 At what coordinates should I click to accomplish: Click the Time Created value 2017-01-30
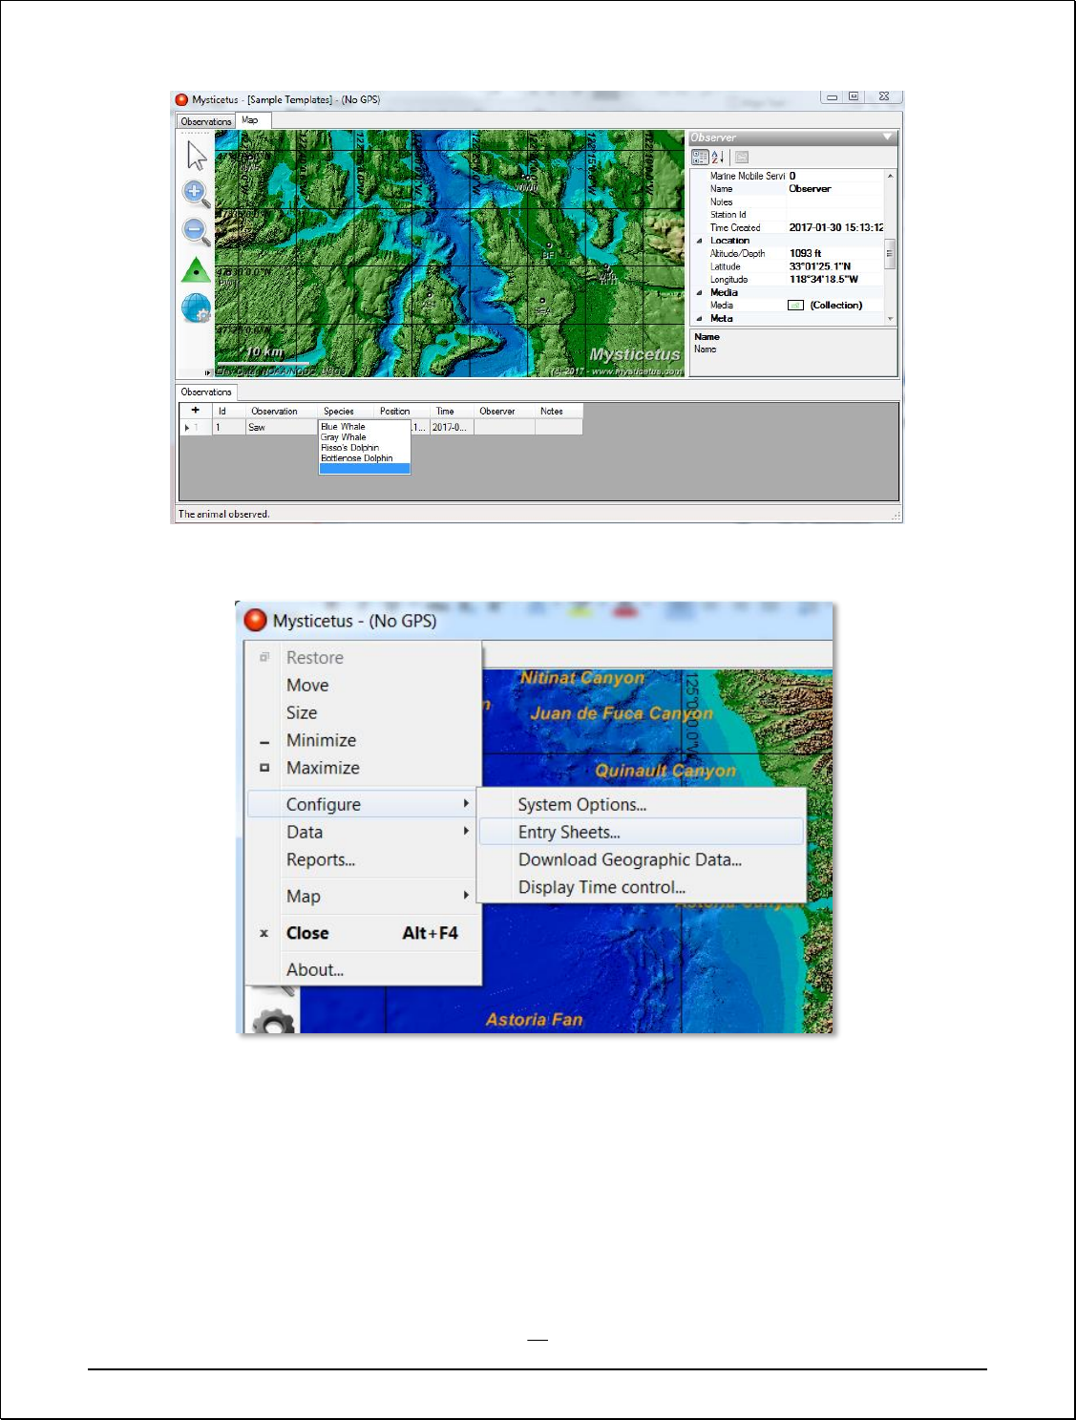pyautogui.click(x=835, y=228)
